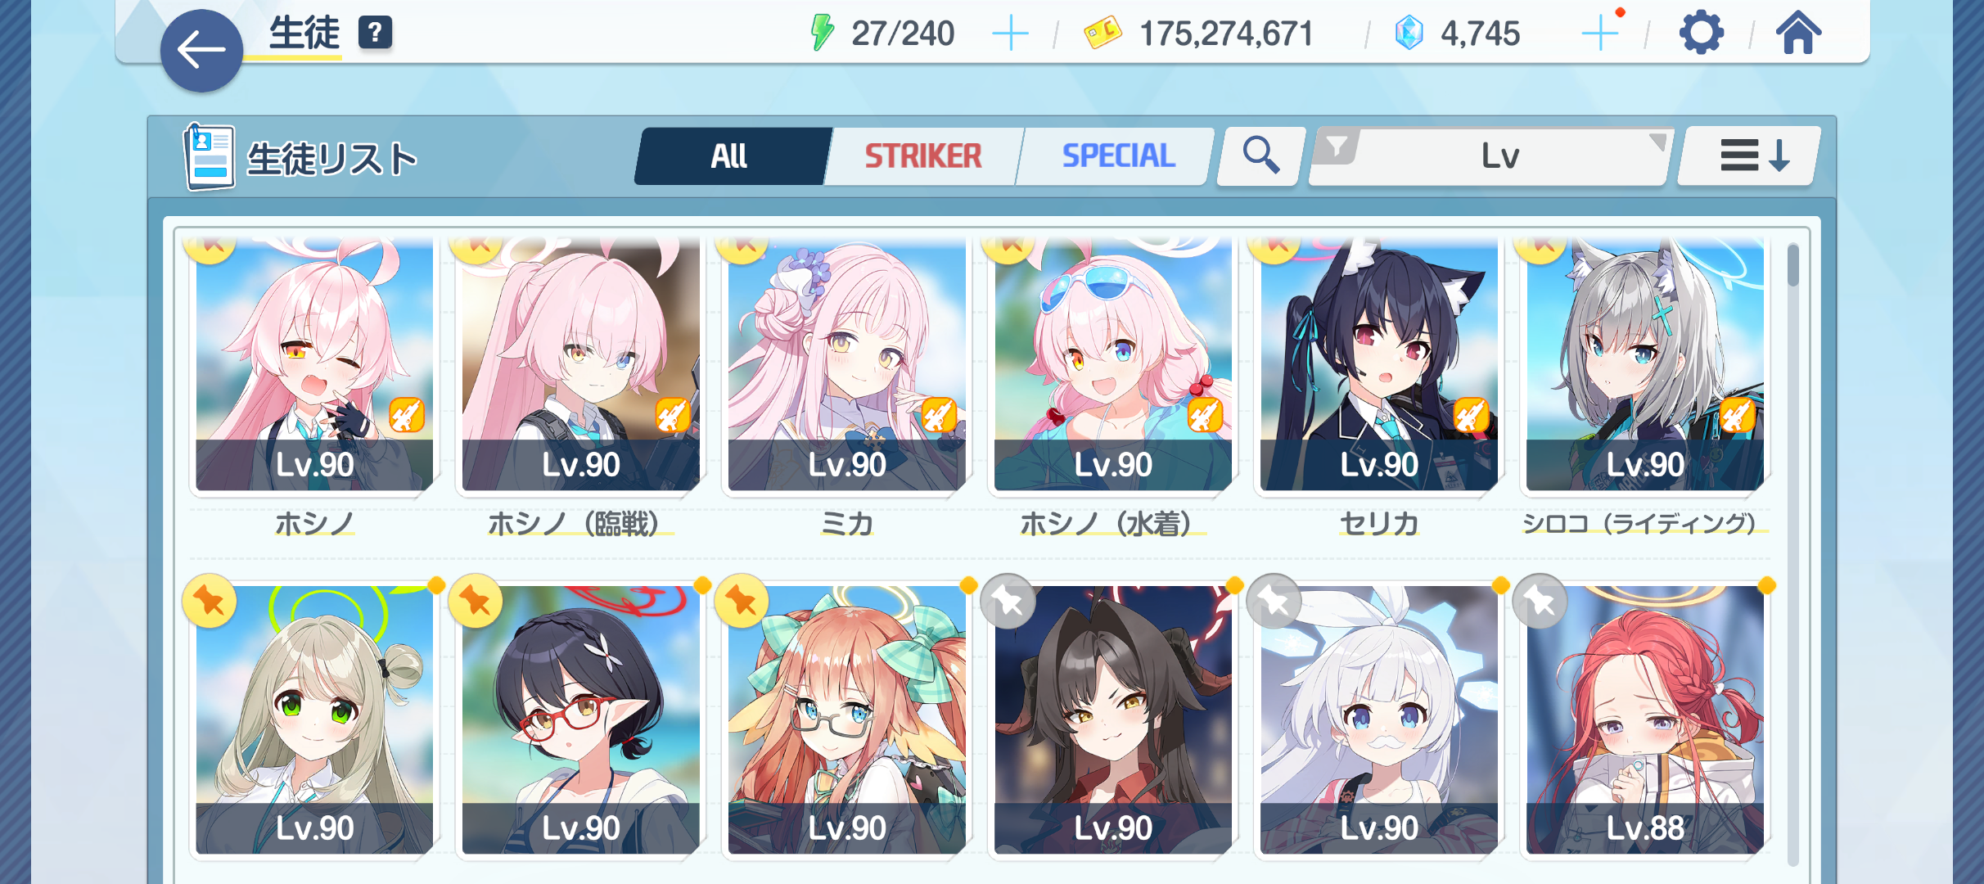Open student search with the magnifier icon

click(1260, 156)
